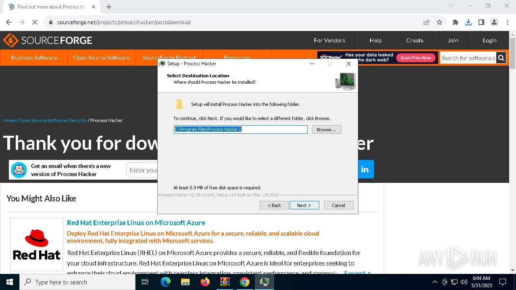Launch Firefox from taskbar
The image size is (516, 290).
point(205,282)
